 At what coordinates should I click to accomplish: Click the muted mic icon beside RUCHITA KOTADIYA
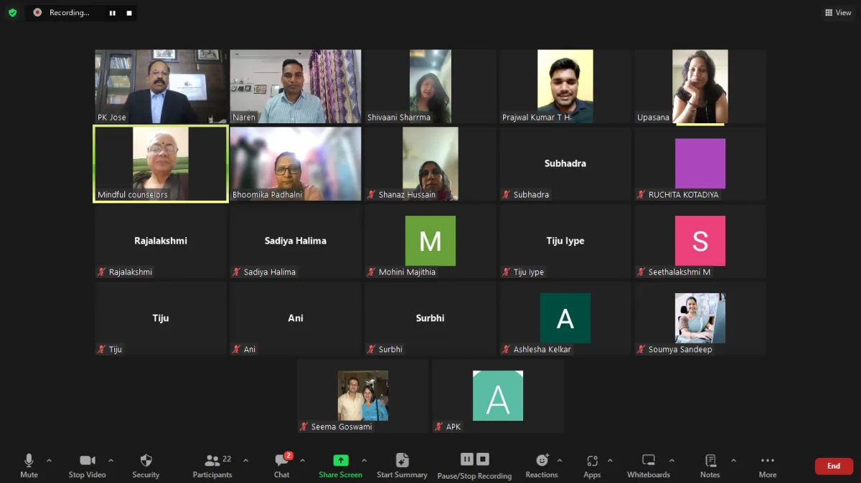(641, 194)
